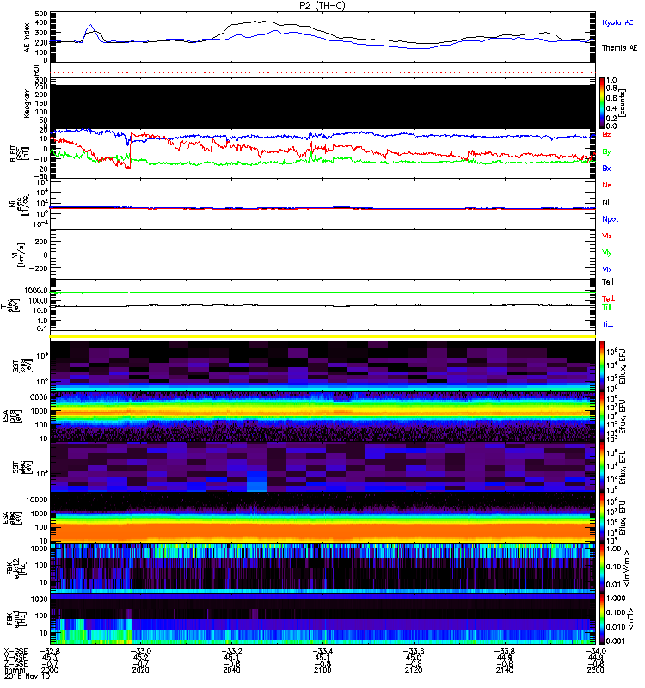The height and width of the screenshot is (688, 645).
Task: Click the red Te⊥ temperature legend label
Action: tap(608, 298)
